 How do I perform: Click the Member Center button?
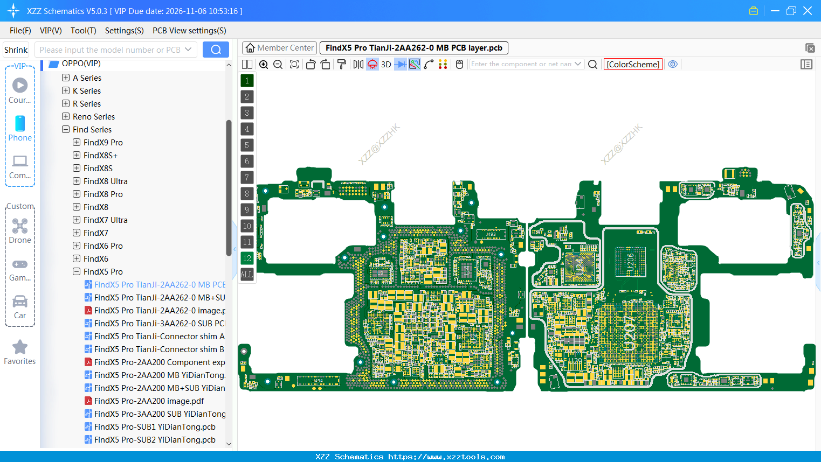[279, 47]
